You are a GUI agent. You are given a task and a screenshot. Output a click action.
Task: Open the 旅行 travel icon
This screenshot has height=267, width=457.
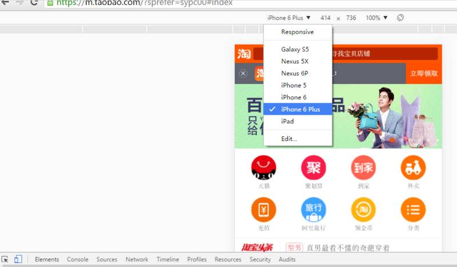tap(313, 209)
